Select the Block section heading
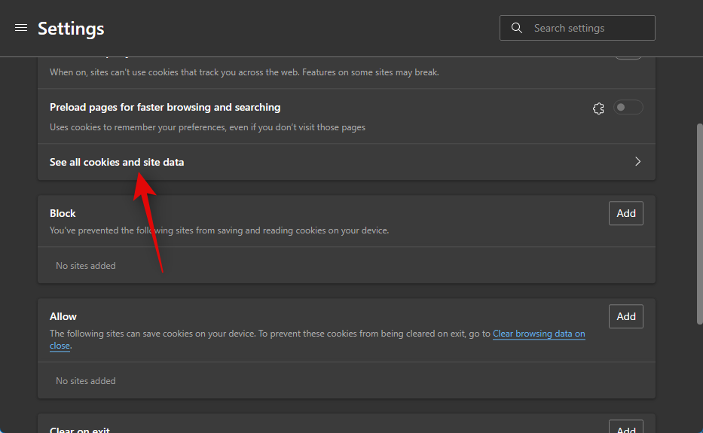Screen dimensions: 703x433 click(63, 213)
